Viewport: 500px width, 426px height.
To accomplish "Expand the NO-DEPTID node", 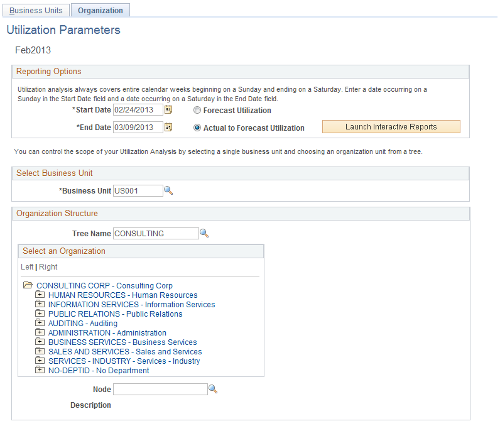I will tap(40, 369).
